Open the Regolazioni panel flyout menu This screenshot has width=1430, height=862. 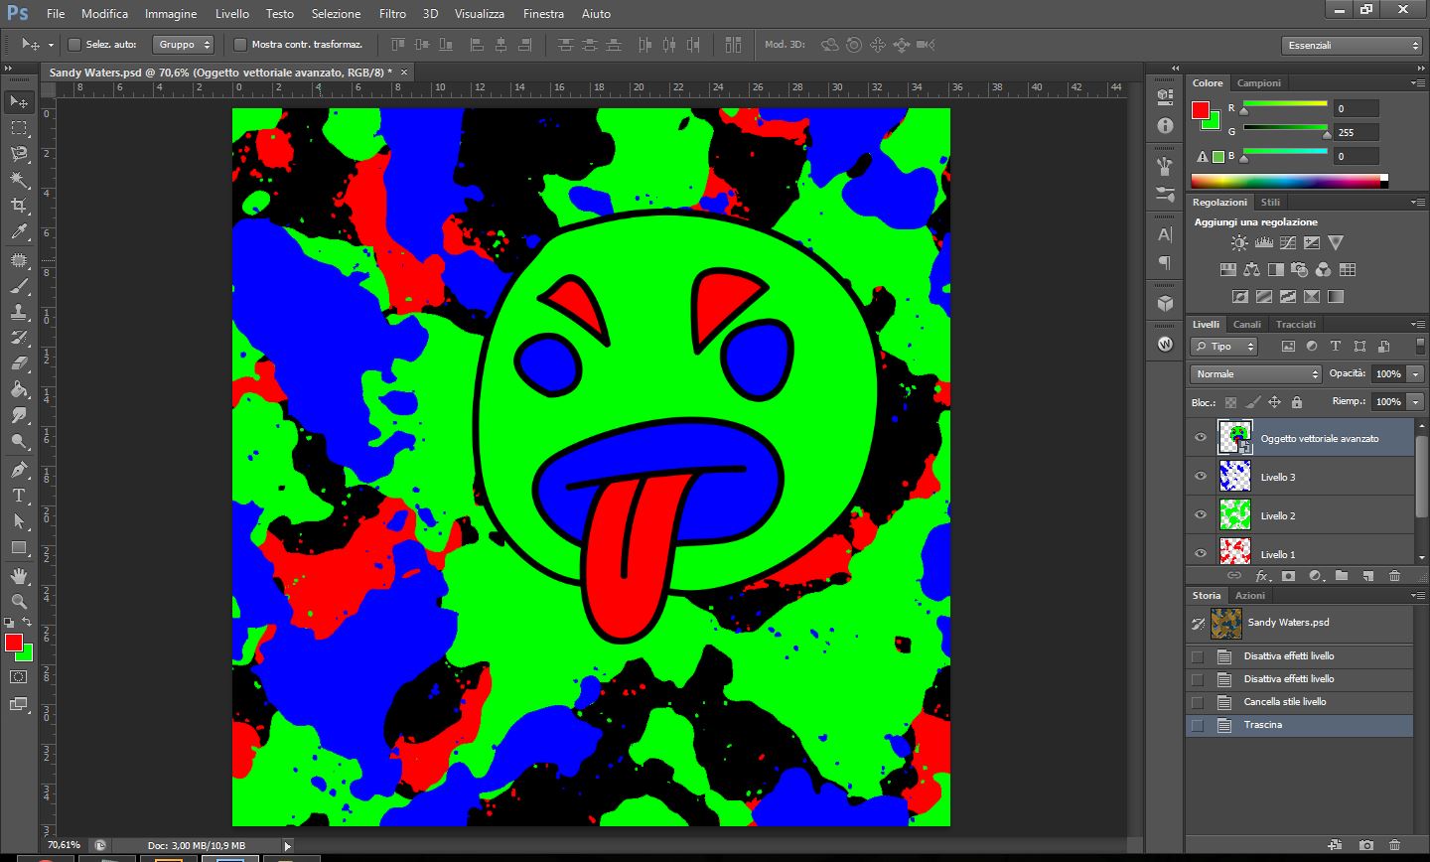[1417, 203]
